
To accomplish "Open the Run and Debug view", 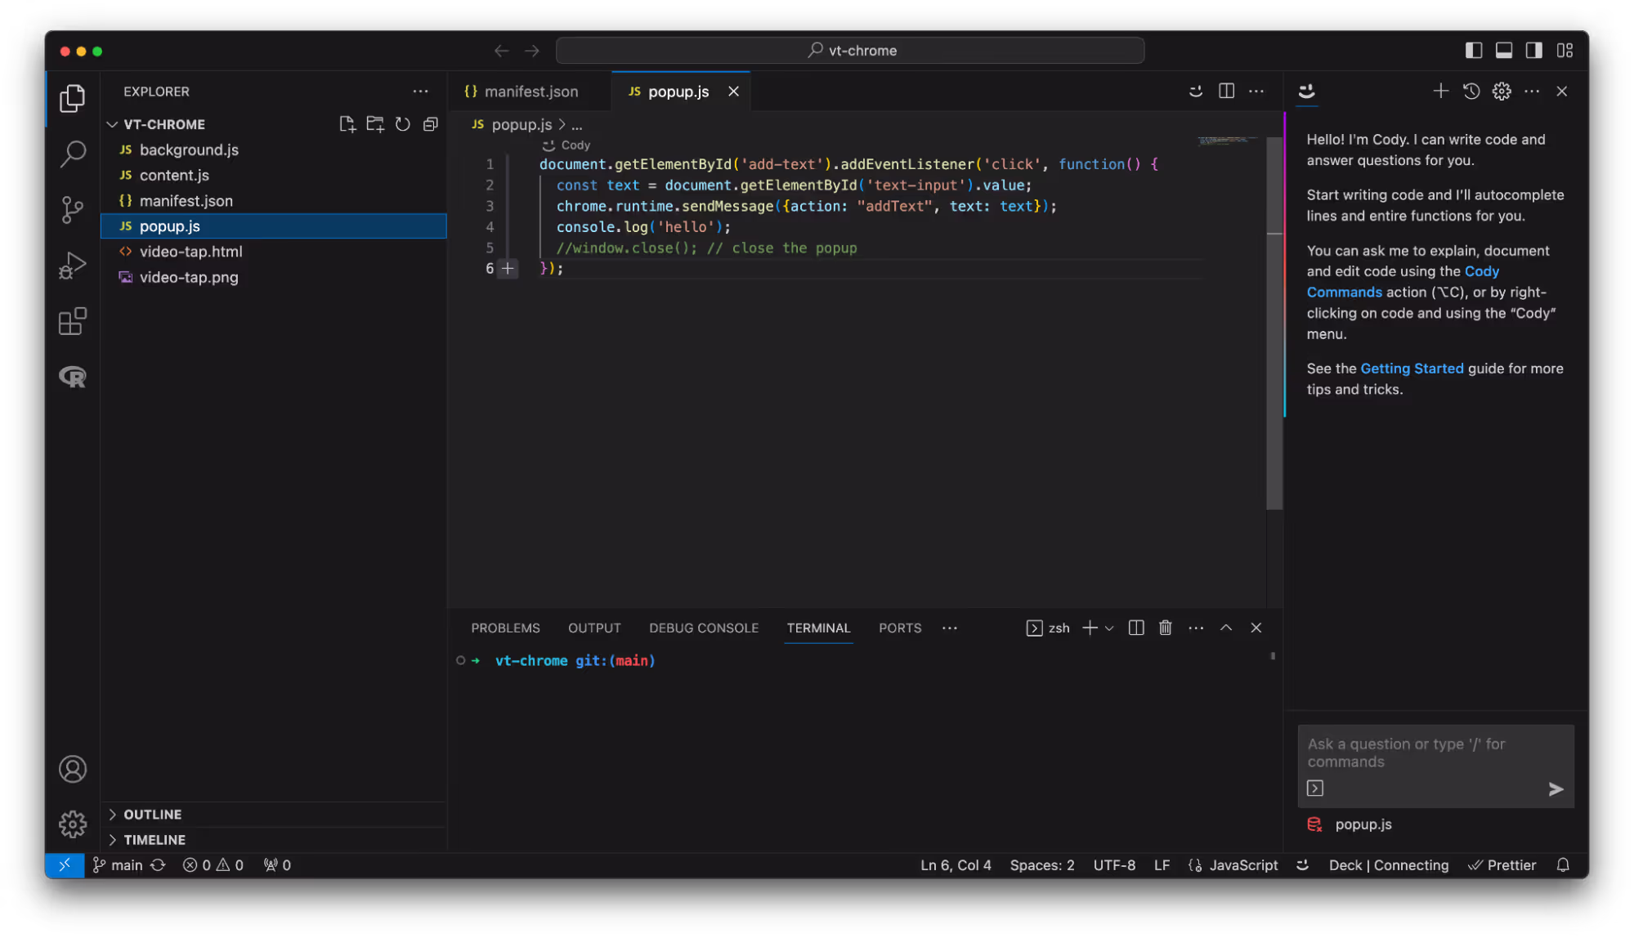I will [72, 266].
